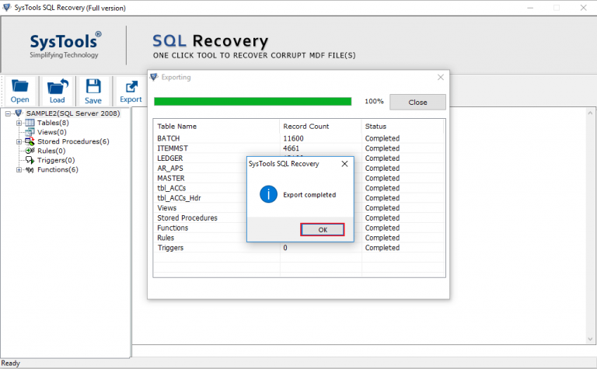Click the LEDGER table name

(x=169, y=158)
